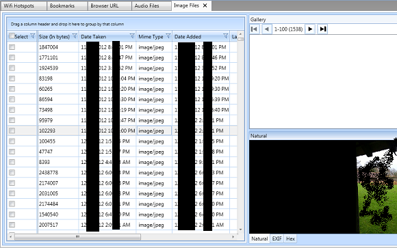Image resolution: width=397 pixels, height=248 pixels.
Task: Open filter for Date Added column
Action: [x=226, y=36]
